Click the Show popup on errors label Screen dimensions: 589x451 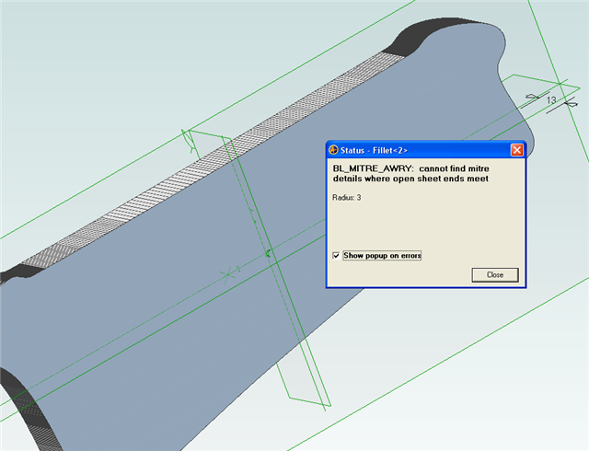[382, 256]
